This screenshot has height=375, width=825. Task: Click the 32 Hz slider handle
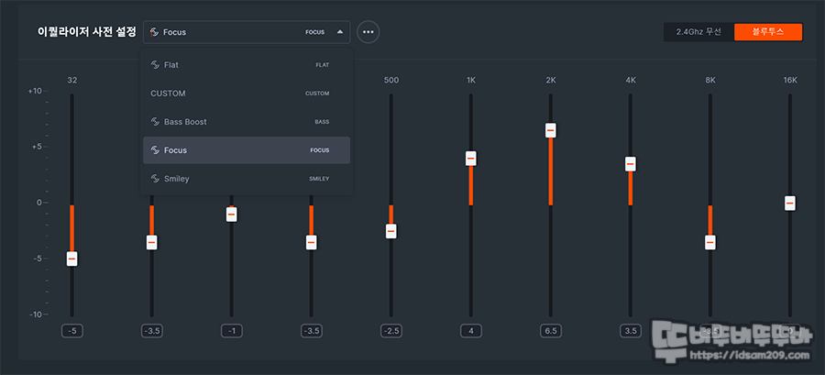72,259
